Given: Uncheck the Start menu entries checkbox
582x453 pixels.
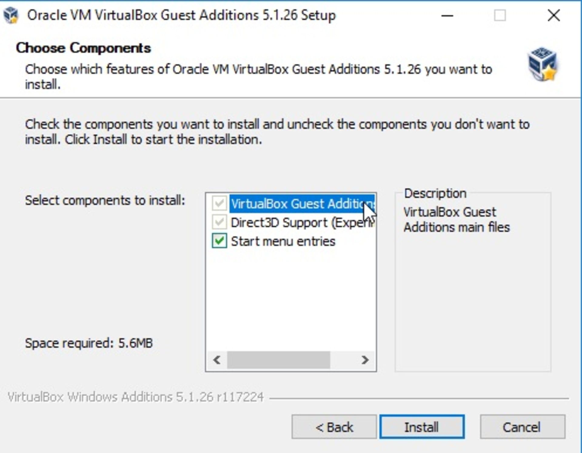Looking at the screenshot, I should [x=219, y=241].
